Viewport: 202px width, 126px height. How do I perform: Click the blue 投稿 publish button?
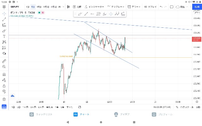(x=197, y=7)
